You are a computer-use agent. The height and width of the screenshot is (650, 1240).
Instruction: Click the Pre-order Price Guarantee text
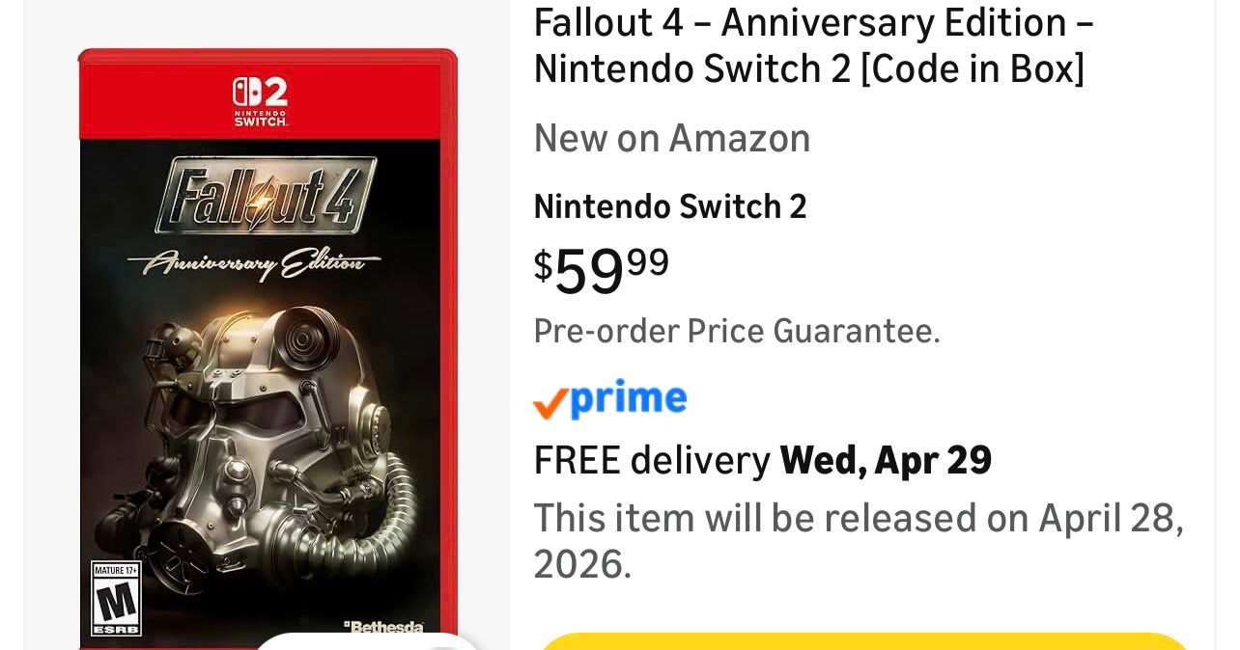coord(736,332)
